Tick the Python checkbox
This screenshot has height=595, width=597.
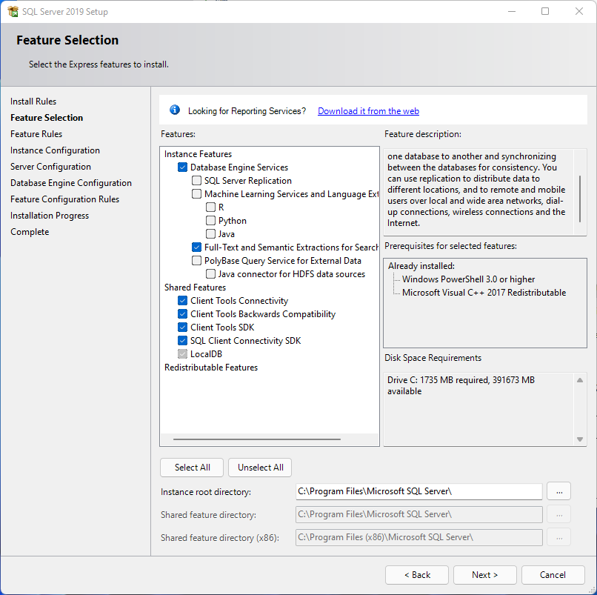(210, 221)
